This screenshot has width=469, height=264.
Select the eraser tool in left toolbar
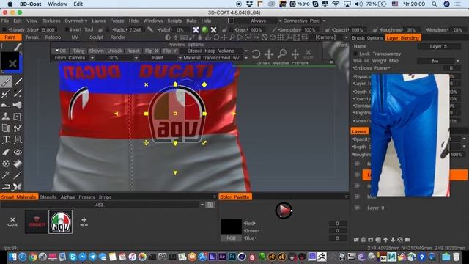coord(6,152)
